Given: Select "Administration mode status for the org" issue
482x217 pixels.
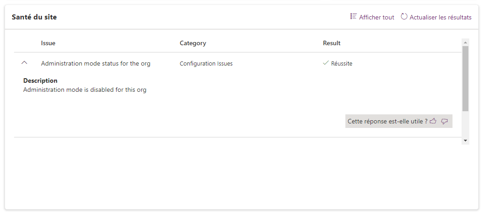Looking at the screenshot, I should (x=96, y=64).
